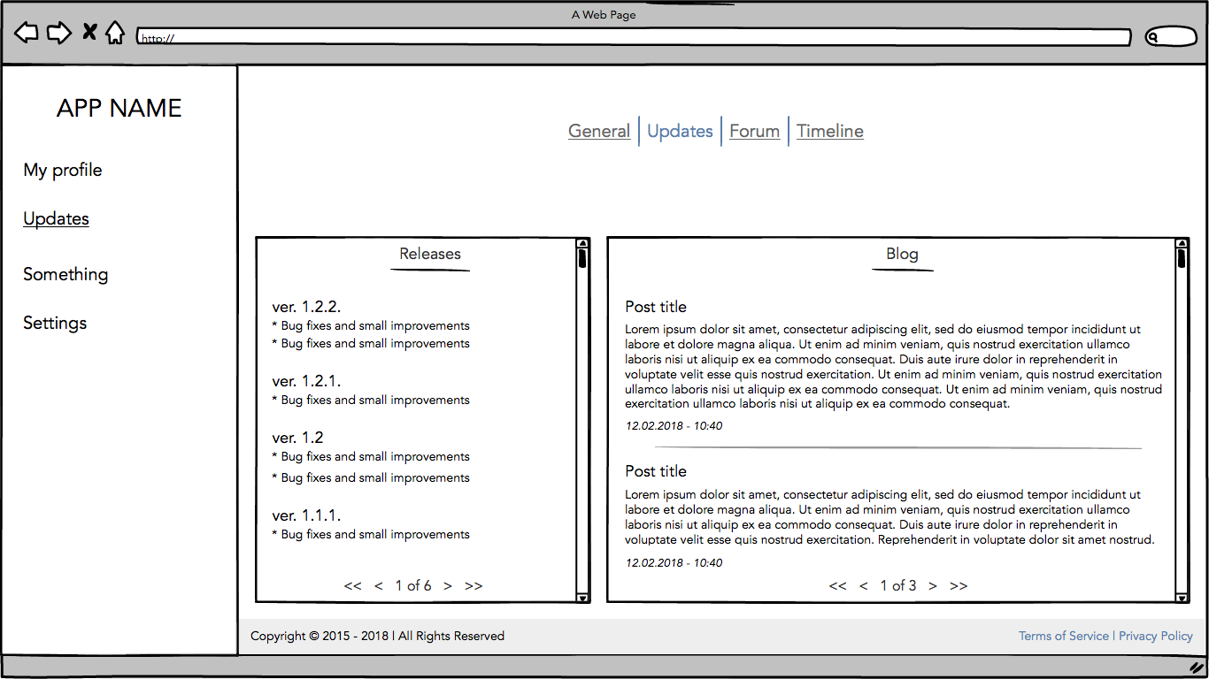
Task: Go to next Blog page (>)
Action: [x=933, y=585]
